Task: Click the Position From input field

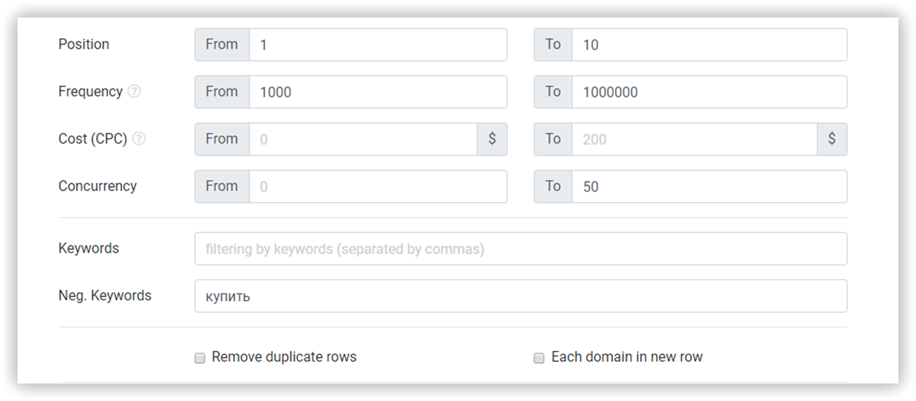Action: pyautogui.click(x=378, y=45)
